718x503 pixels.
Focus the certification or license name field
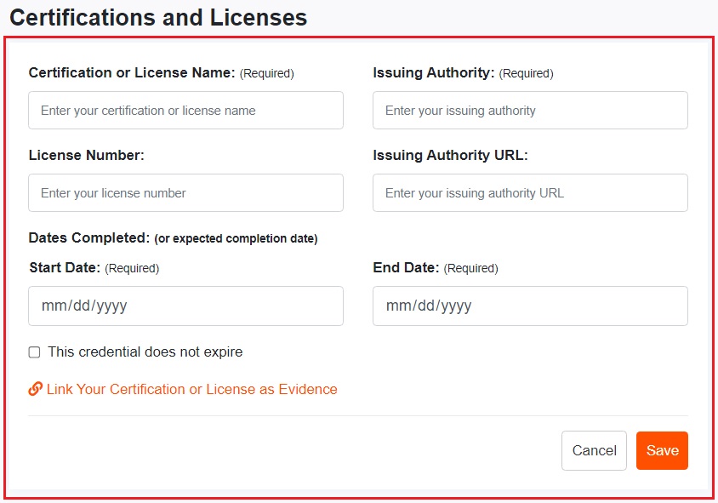(185, 111)
